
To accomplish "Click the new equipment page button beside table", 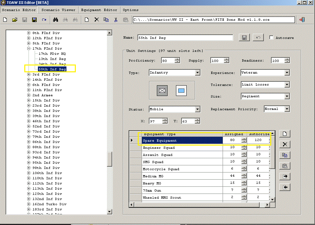I will (x=285, y=134).
